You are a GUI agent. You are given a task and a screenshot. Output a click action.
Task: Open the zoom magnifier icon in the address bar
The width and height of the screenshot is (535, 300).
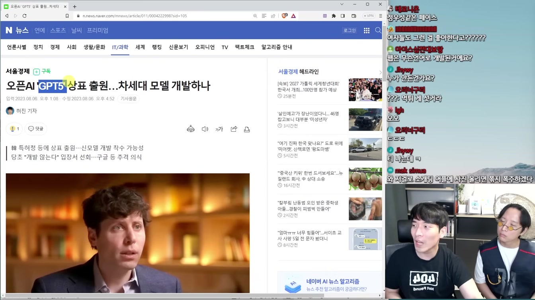(x=255, y=16)
